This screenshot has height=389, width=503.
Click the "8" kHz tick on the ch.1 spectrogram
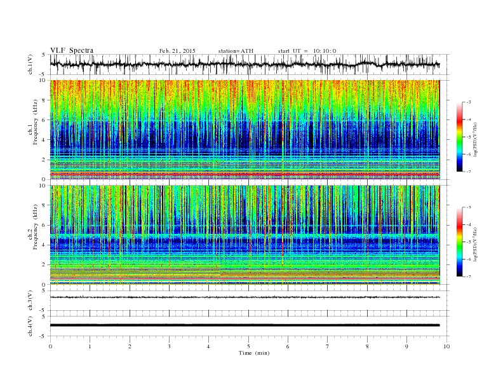[44, 100]
